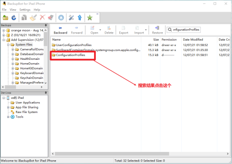232x164 pixels.
Task: Open the Help menu
Action: (x=37, y=10)
